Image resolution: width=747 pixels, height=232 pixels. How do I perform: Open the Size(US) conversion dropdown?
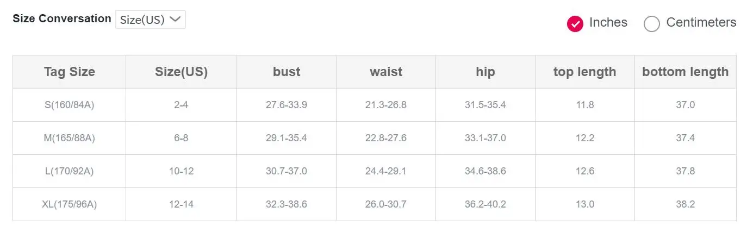pos(150,20)
